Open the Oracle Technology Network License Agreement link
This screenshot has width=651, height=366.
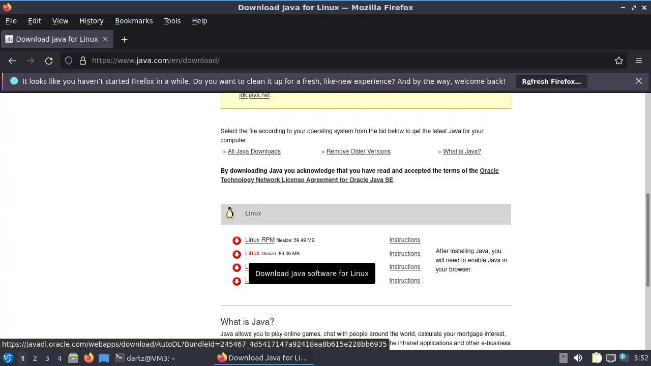[307, 180]
